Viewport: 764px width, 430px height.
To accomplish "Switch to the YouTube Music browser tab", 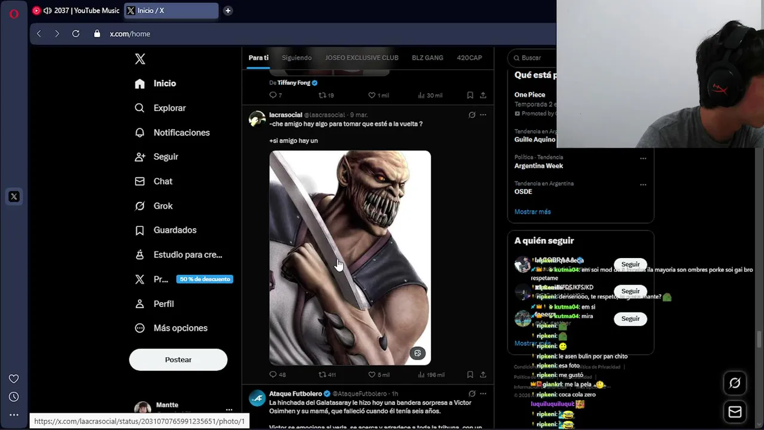I will 75,11.
